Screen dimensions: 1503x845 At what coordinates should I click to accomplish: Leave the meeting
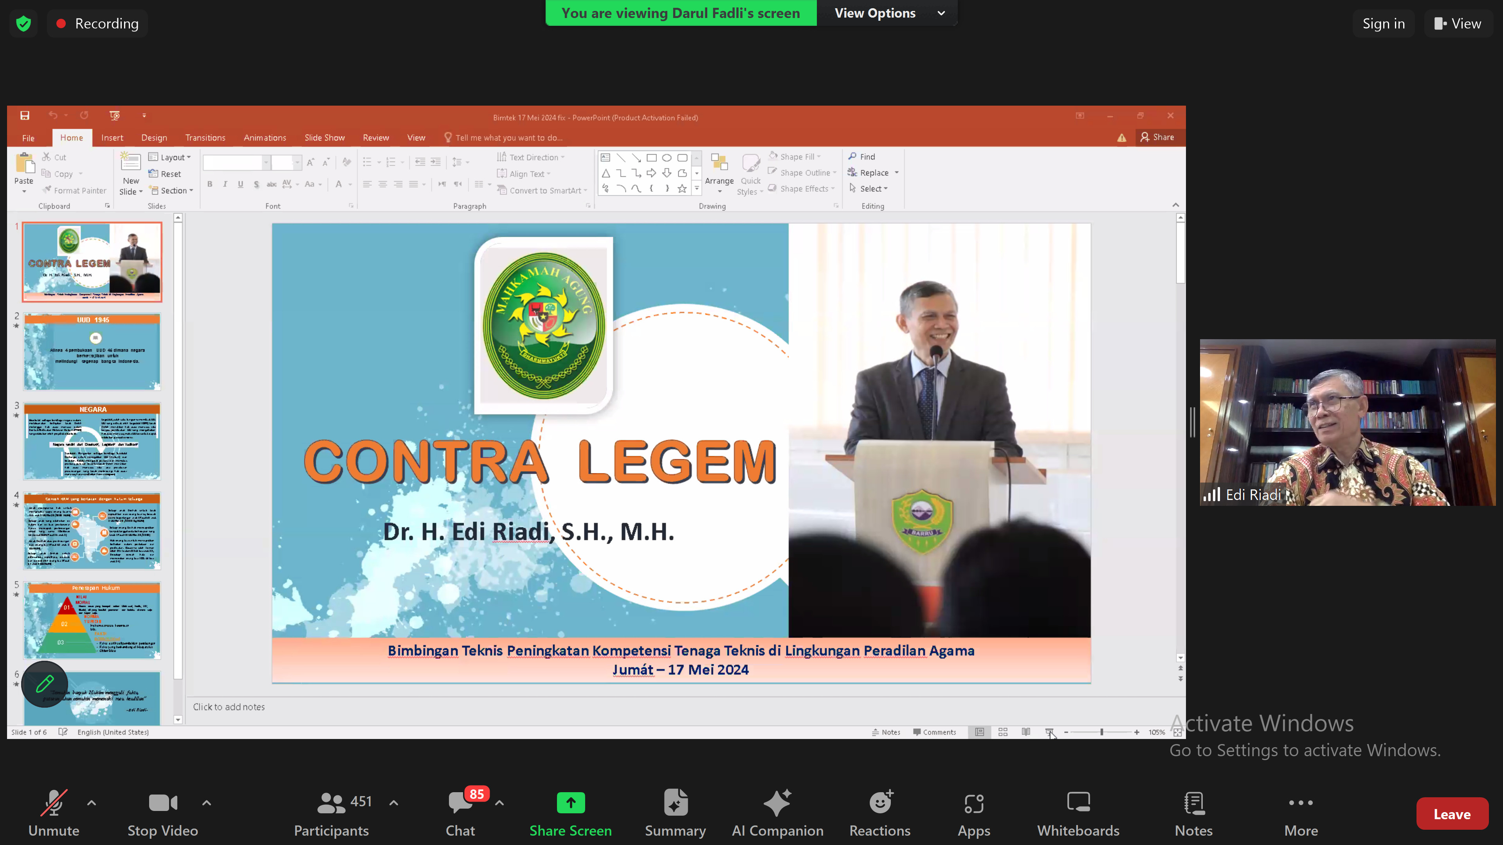tap(1452, 814)
